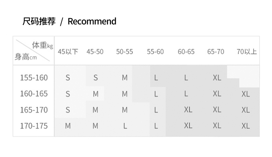Screen dimensions: 272x157
Task: Click the 165-170 height row label
Action: coord(34,110)
